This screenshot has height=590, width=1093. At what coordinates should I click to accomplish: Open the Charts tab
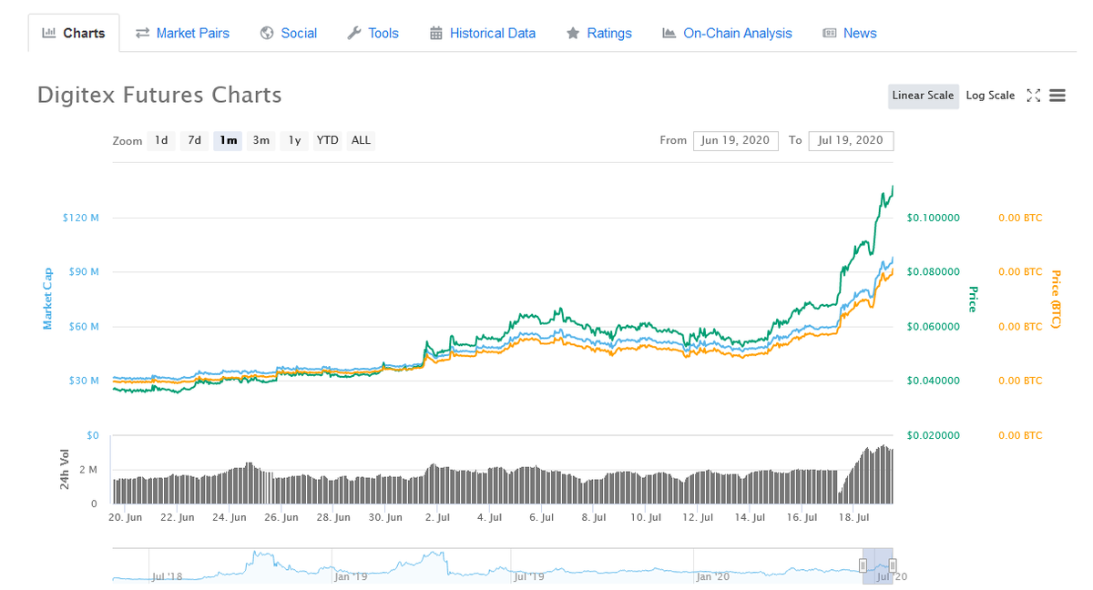tap(74, 33)
